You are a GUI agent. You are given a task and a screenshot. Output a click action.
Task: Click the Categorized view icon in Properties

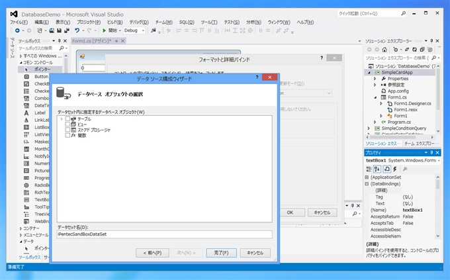coord(369,169)
